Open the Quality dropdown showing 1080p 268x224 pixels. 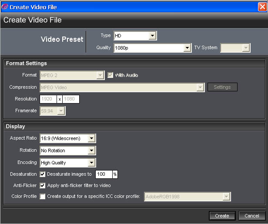153,48
